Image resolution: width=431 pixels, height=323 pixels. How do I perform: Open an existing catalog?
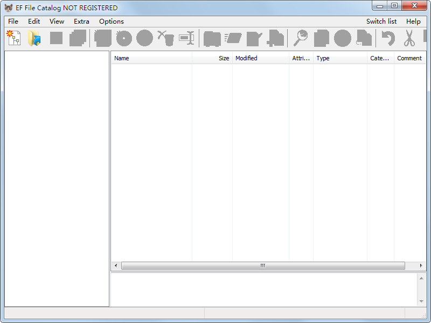[34, 38]
